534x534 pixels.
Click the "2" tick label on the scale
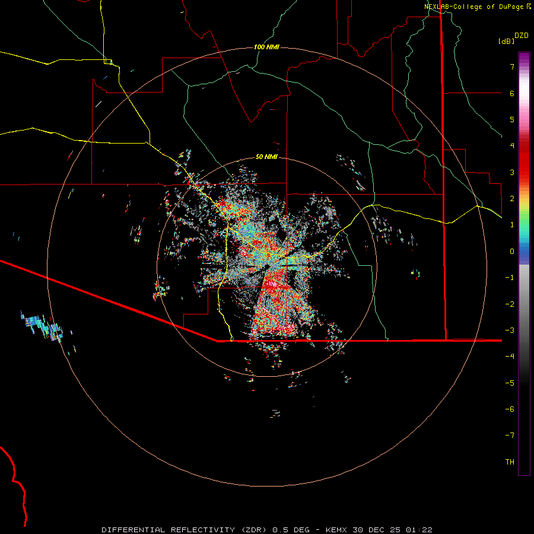[512, 199]
